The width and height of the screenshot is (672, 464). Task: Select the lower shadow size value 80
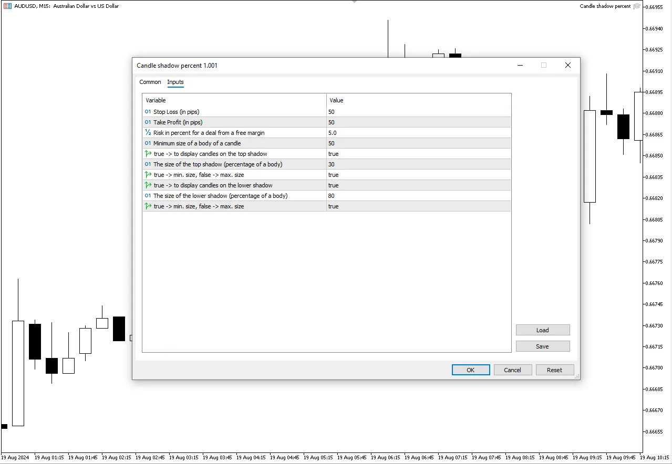tap(418, 196)
